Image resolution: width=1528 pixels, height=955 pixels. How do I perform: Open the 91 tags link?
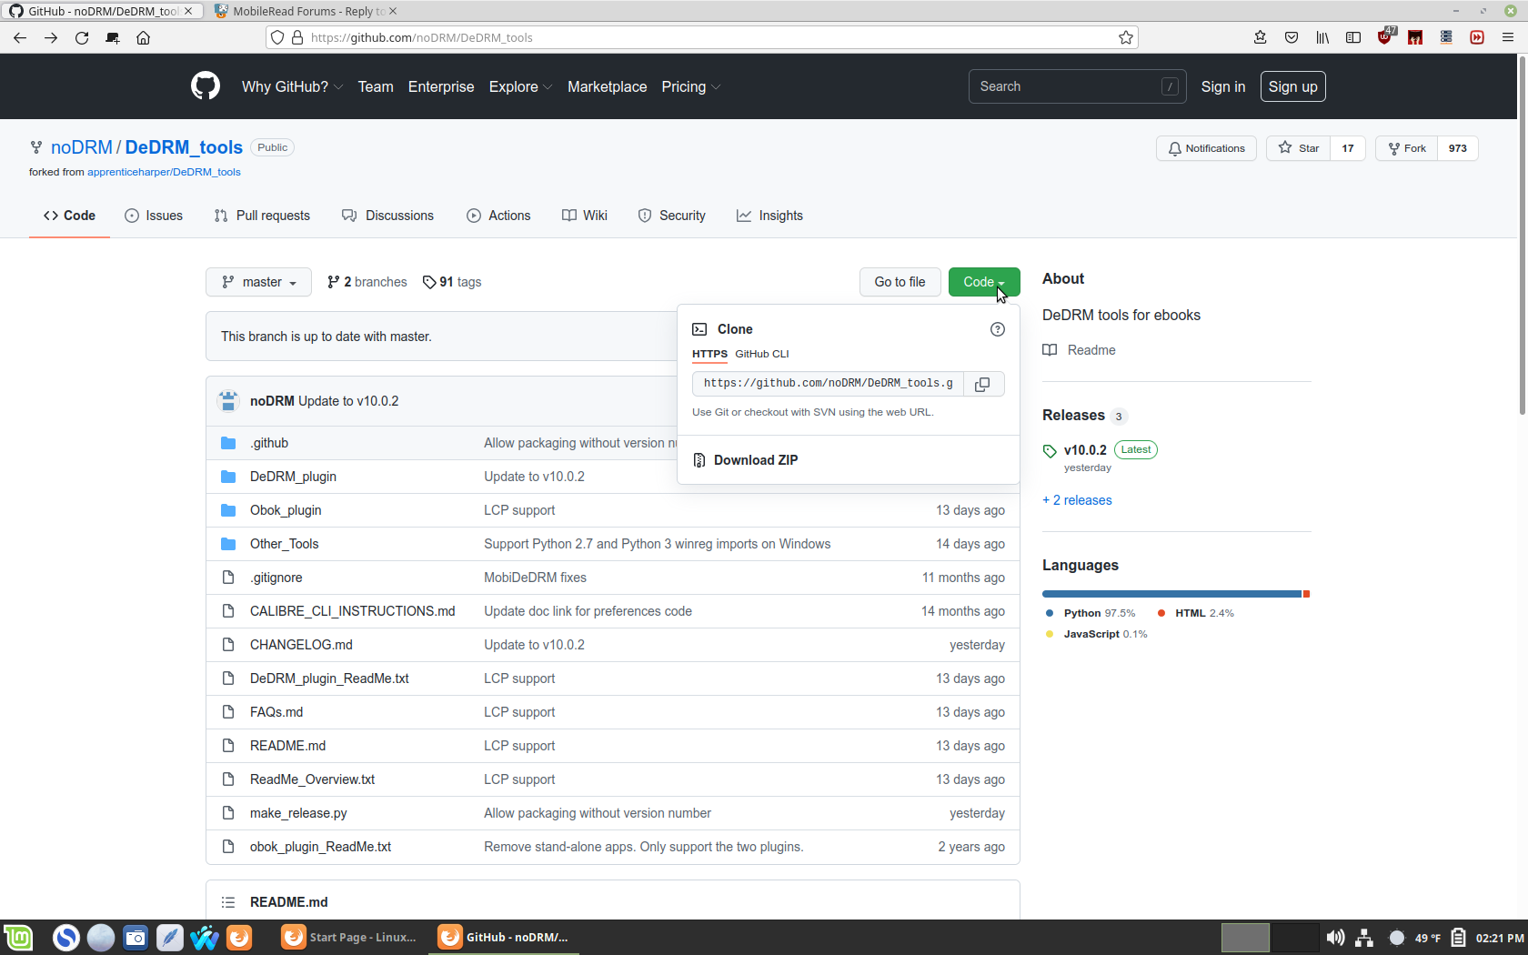click(452, 282)
